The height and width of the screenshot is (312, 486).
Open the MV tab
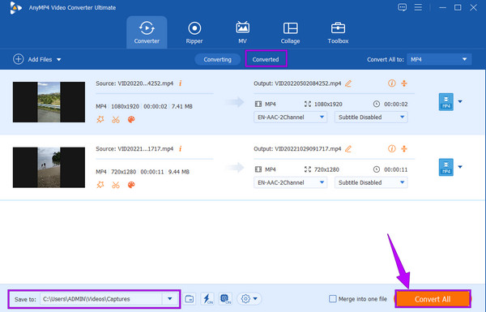pos(242,32)
